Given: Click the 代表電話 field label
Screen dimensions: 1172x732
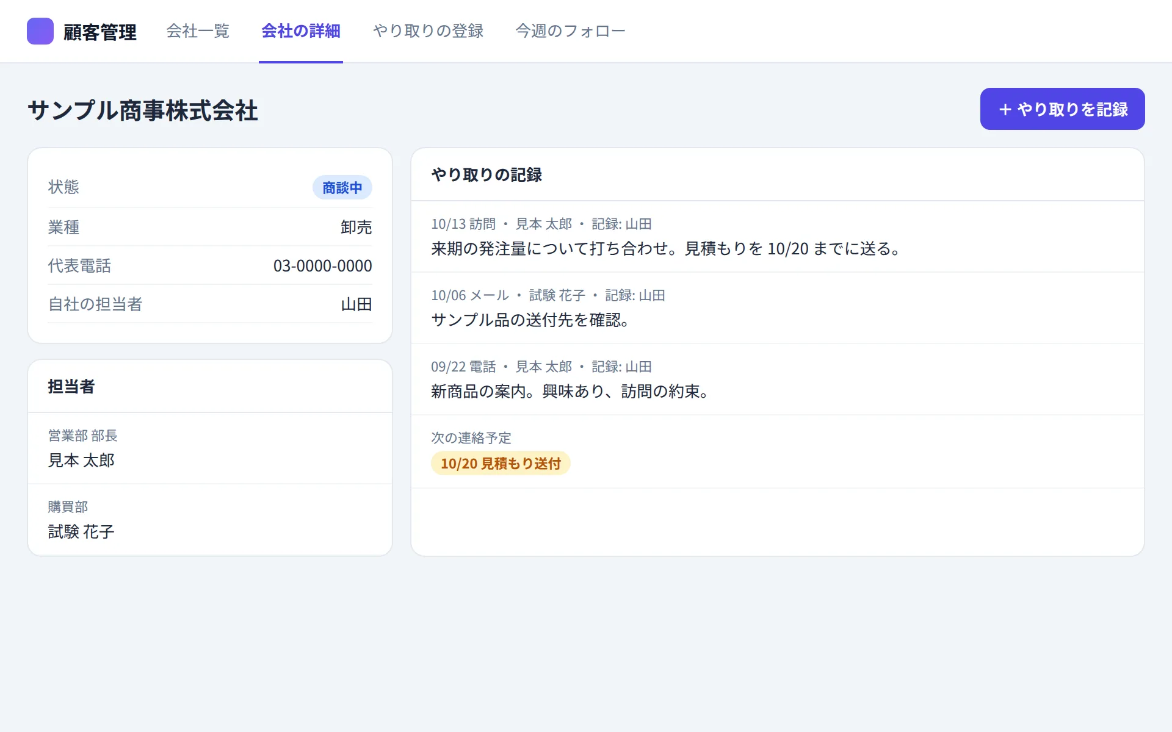Looking at the screenshot, I should pos(79,266).
